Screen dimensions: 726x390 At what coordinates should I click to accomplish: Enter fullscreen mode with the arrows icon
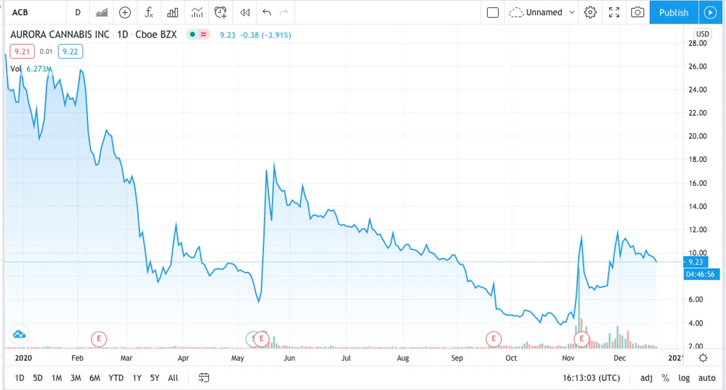[x=614, y=13]
